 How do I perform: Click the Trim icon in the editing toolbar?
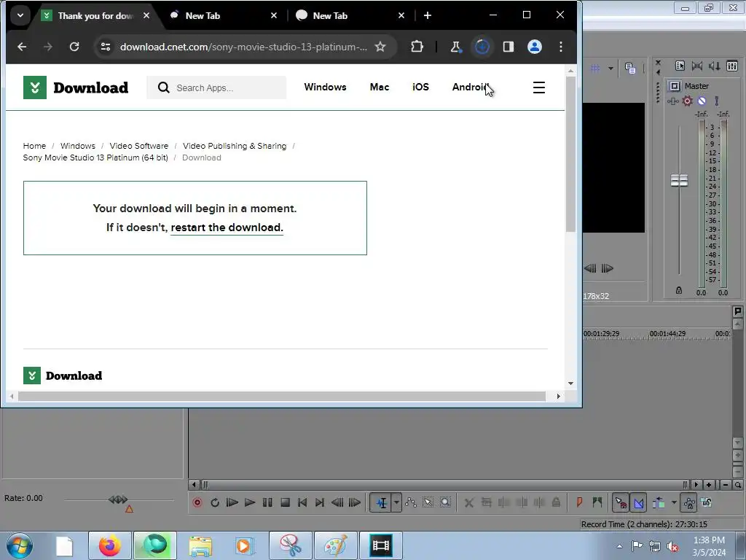pos(486,502)
